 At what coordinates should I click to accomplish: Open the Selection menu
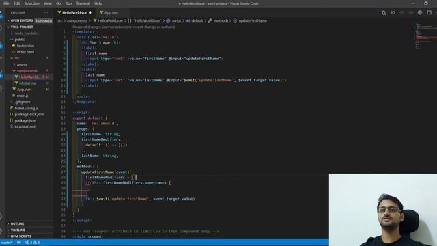pos(32,3)
